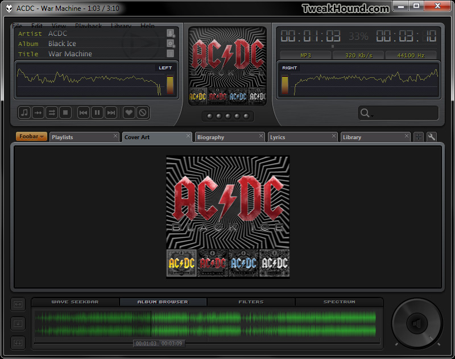Close the Lyrics tab
Viewport: 455px width, 359px height.
tap(334, 136)
